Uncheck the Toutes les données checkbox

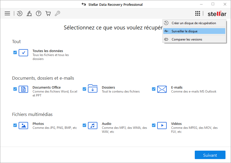15,53
